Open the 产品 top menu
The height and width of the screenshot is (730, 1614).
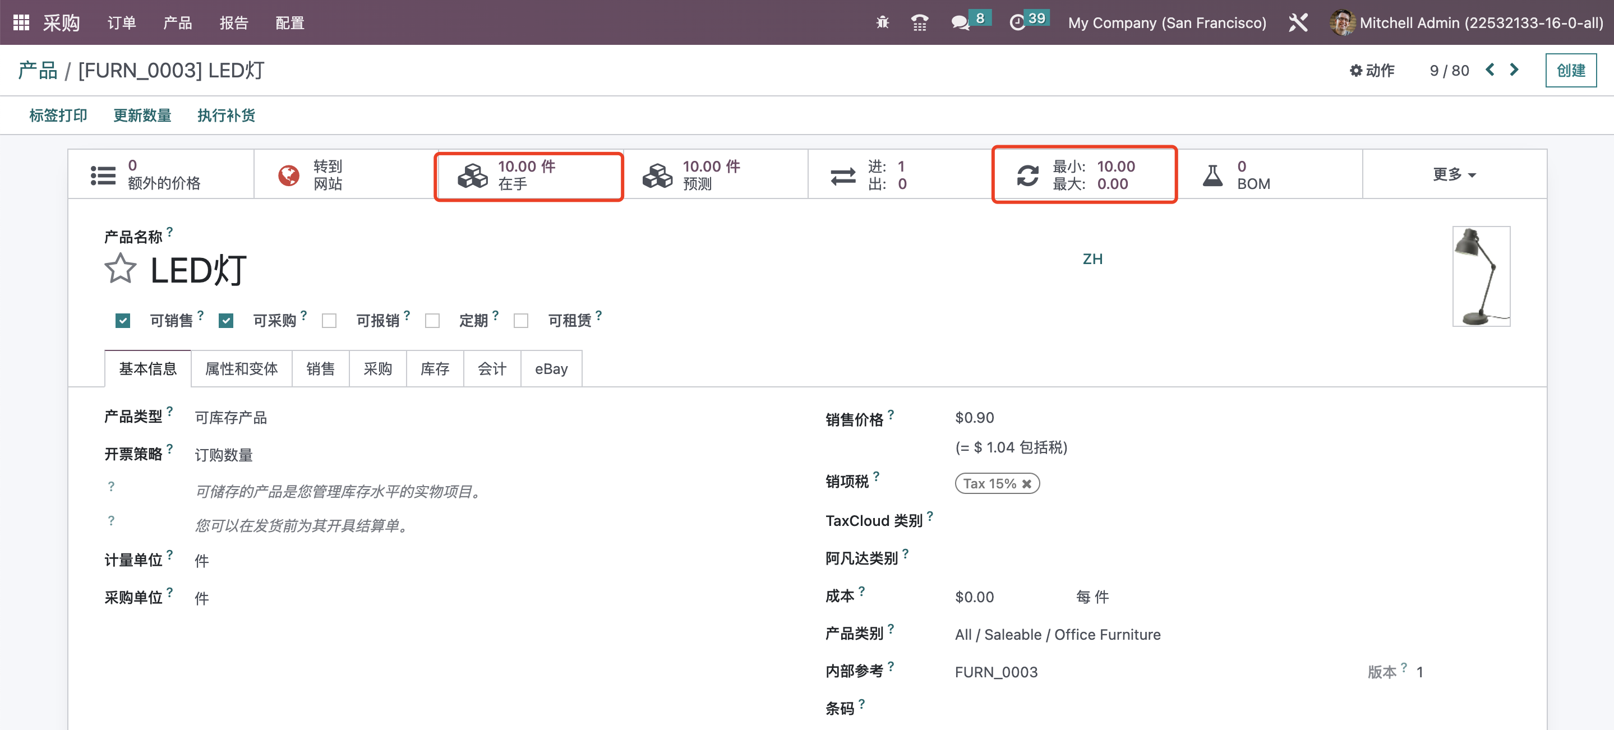point(177,22)
